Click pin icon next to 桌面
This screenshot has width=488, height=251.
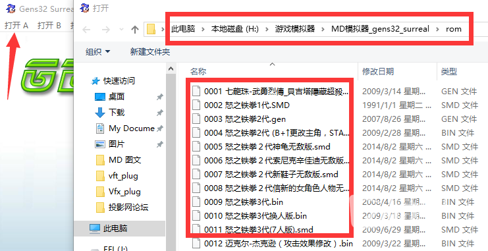(x=159, y=97)
